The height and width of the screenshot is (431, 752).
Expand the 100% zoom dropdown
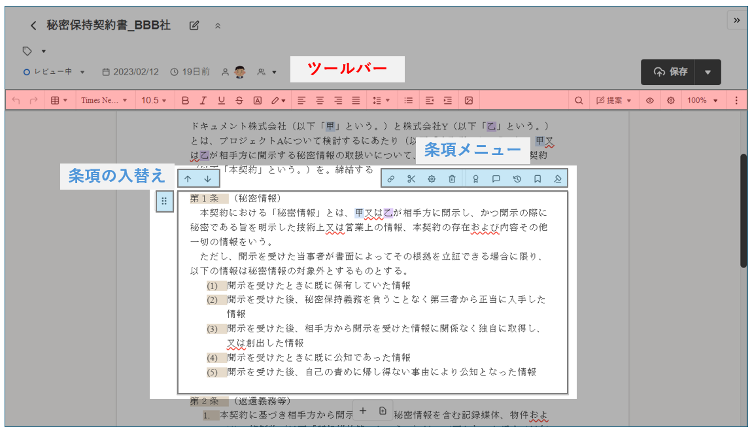click(702, 101)
